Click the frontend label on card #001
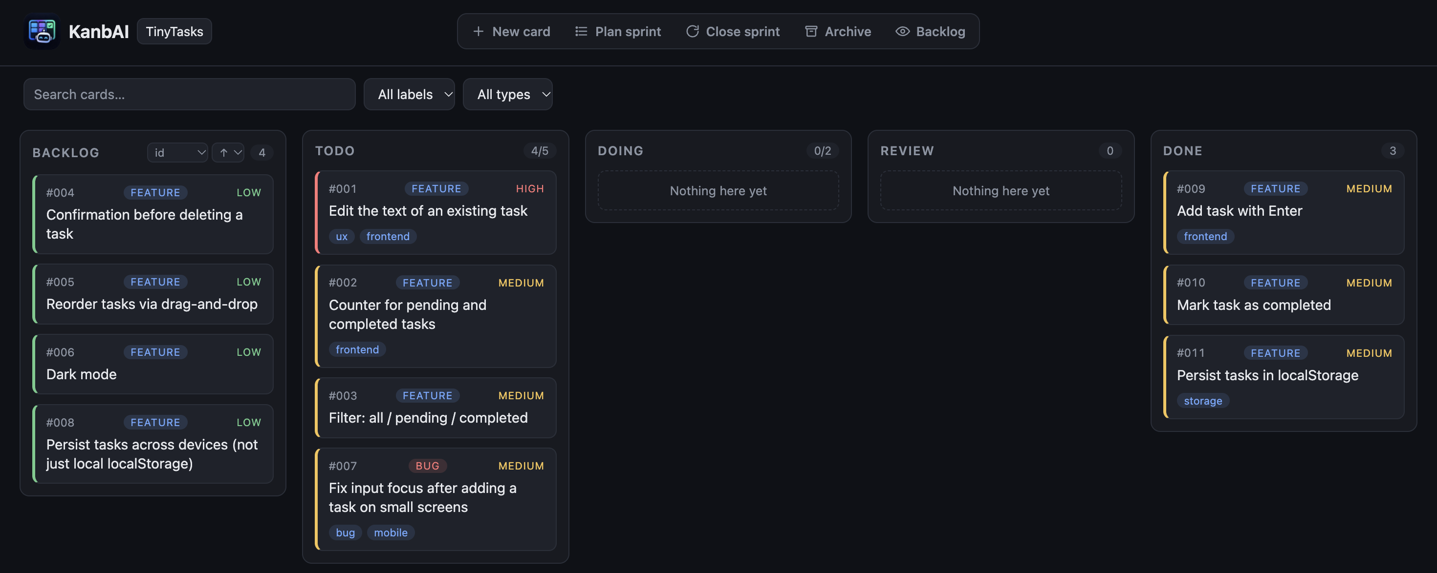The width and height of the screenshot is (1437, 573). 388,237
